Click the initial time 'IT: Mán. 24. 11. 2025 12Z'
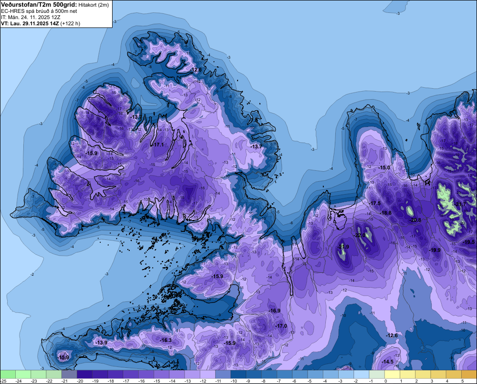Viewport: 477px width, 384px height. point(31,17)
